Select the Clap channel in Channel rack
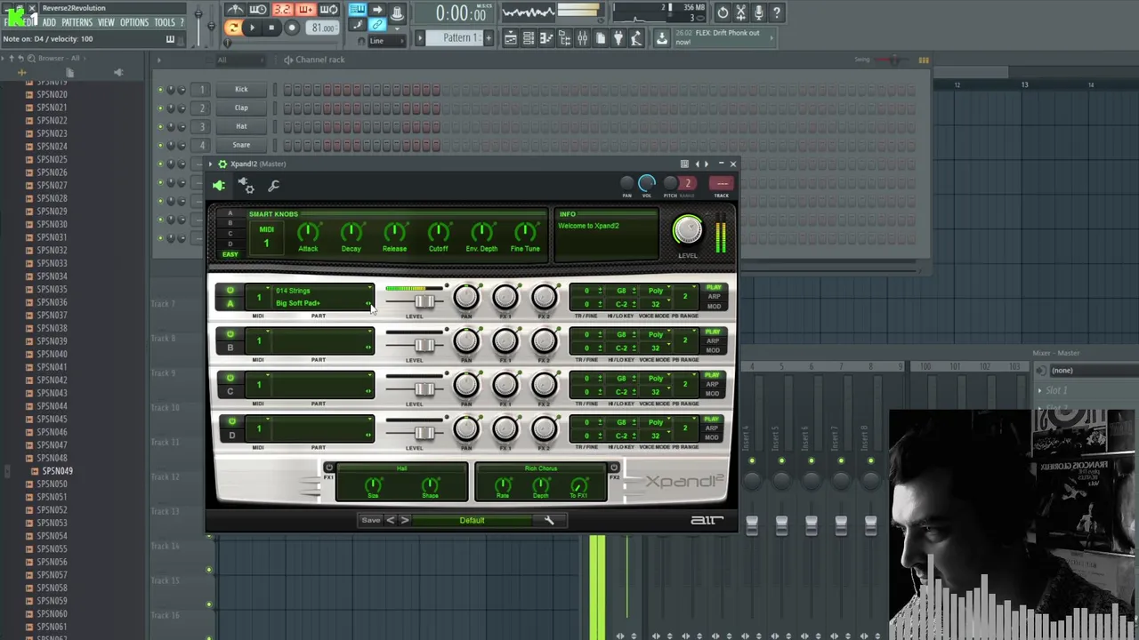 [241, 108]
